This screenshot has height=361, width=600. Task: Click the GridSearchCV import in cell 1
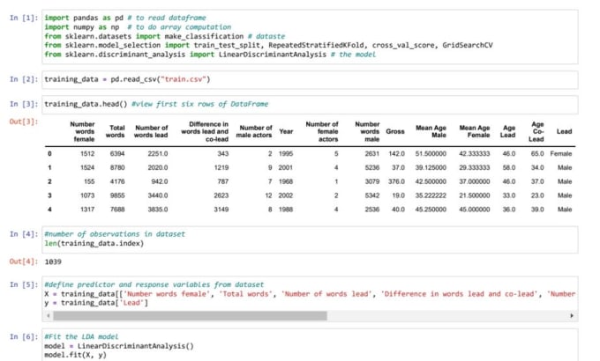(468, 45)
